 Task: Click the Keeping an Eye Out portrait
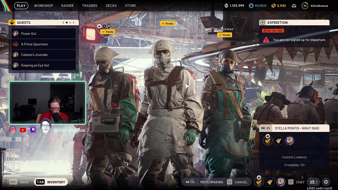(x=16, y=65)
